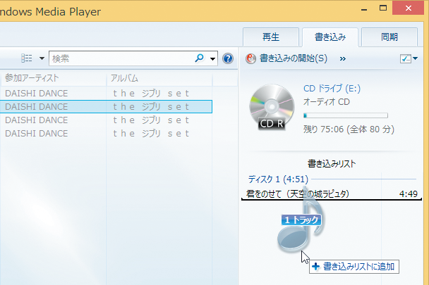Switch to the 再生 tab
This screenshot has width=429, height=285.
point(271,37)
